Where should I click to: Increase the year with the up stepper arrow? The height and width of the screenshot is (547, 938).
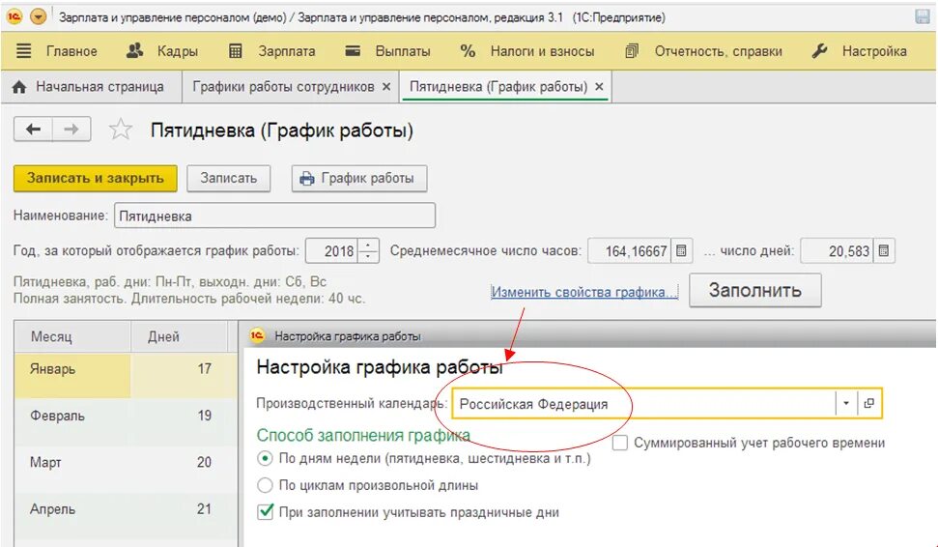[x=368, y=245]
